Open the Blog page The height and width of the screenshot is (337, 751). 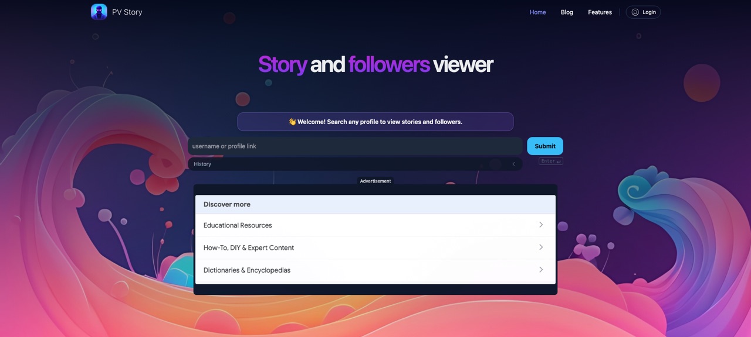pos(567,12)
